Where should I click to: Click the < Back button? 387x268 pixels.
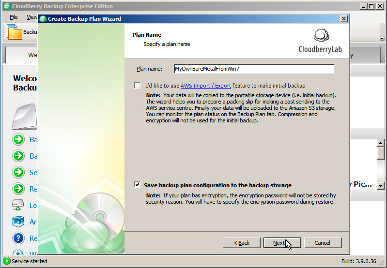[241, 243]
